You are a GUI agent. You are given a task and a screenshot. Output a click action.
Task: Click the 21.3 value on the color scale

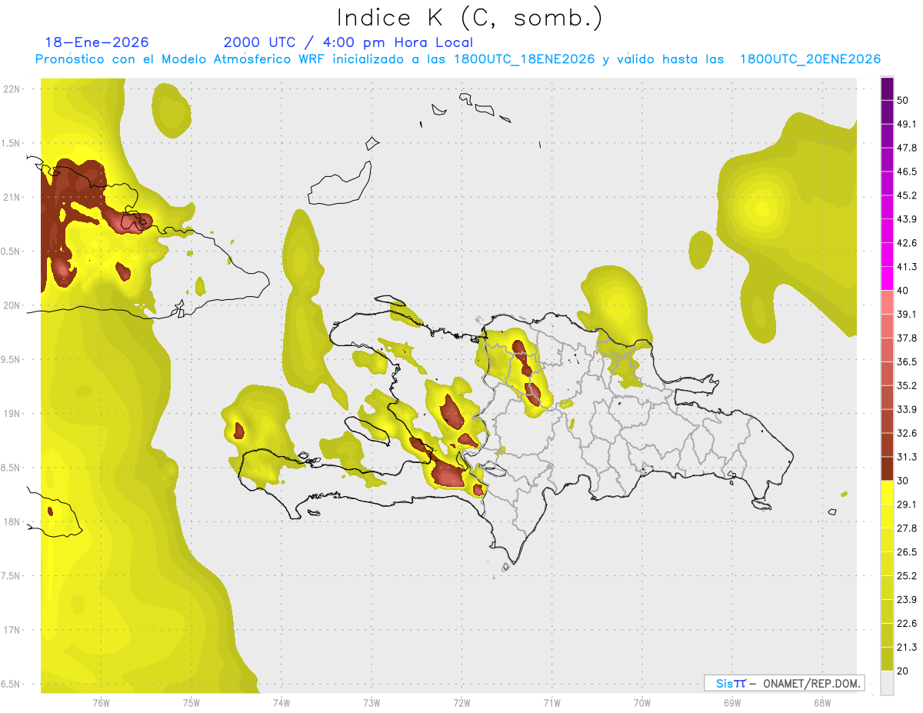[x=907, y=647]
